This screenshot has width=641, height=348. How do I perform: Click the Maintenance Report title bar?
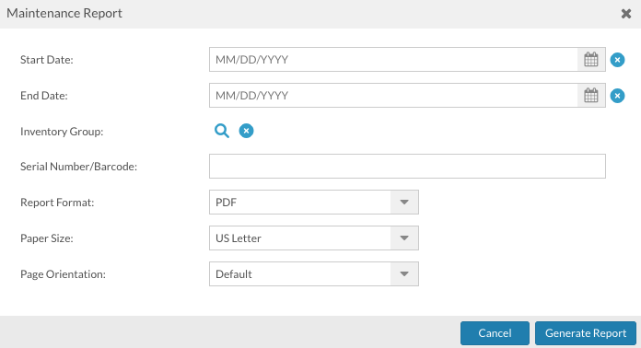320,14
